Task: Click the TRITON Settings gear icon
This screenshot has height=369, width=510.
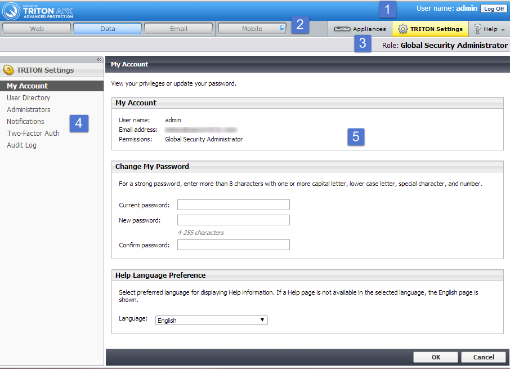Action: coord(402,29)
